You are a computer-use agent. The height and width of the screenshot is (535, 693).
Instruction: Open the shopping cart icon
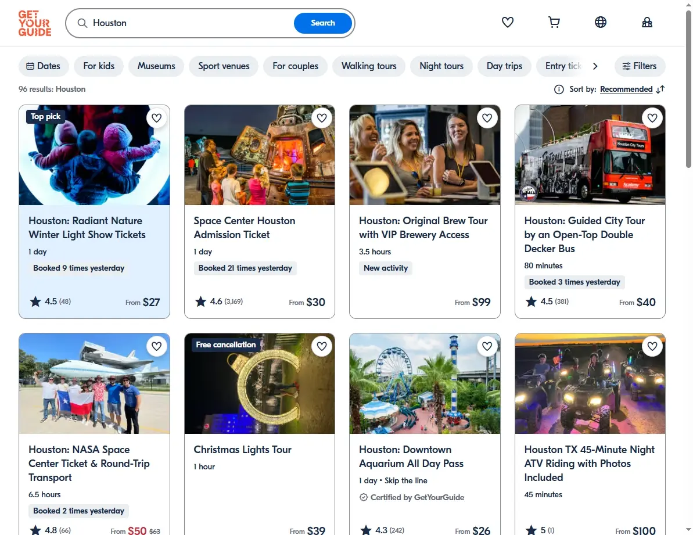pos(554,22)
